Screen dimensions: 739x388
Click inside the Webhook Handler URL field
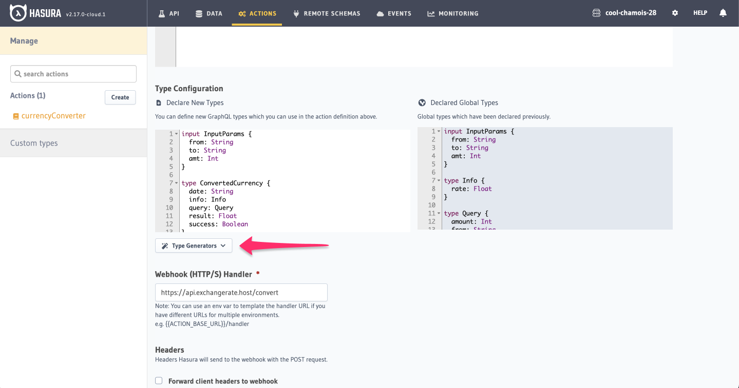click(241, 292)
